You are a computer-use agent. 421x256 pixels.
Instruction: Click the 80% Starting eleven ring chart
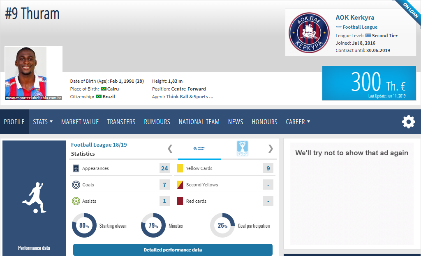tap(84, 225)
